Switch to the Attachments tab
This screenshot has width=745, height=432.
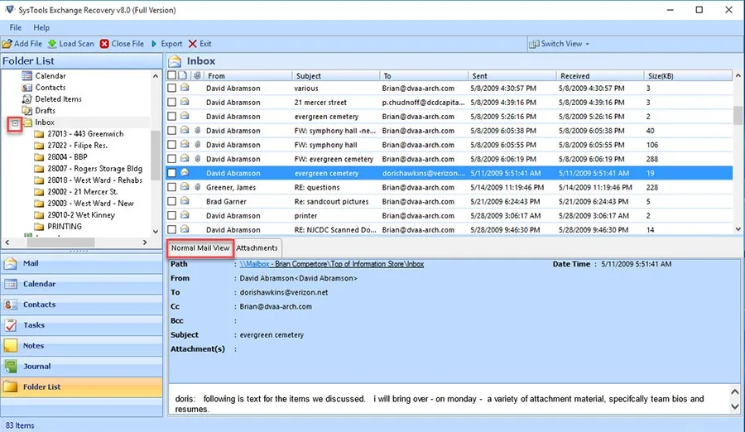(257, 248)
